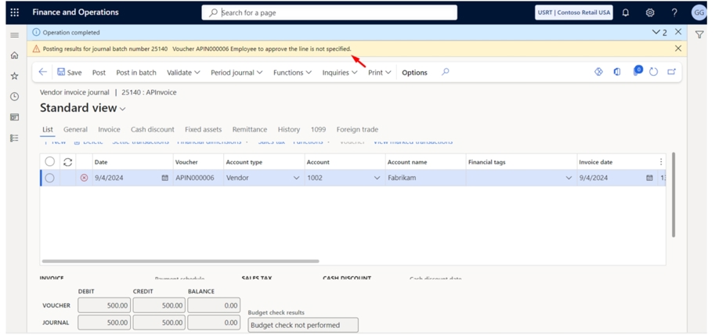Switch to the General tab
The height and width of the screenshot is (335, 715).
point(75,129)
